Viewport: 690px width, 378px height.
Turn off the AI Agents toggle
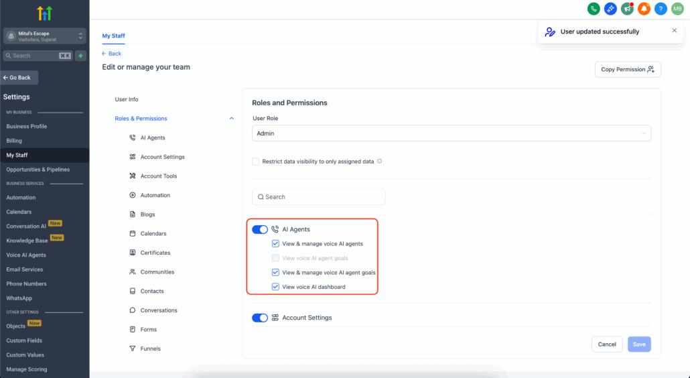259,229
